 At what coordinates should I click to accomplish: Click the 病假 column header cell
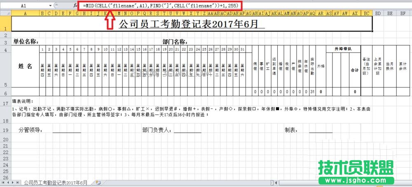point(255,66)
